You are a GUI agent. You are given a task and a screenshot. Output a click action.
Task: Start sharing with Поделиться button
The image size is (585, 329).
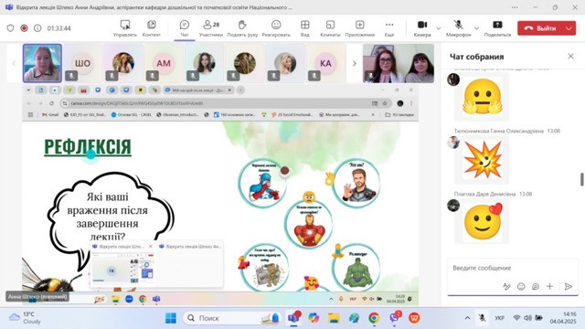[497, 28]
